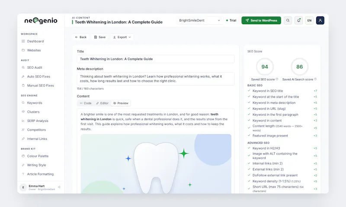
Task: Open notifications bell
Action: (298, 20)
